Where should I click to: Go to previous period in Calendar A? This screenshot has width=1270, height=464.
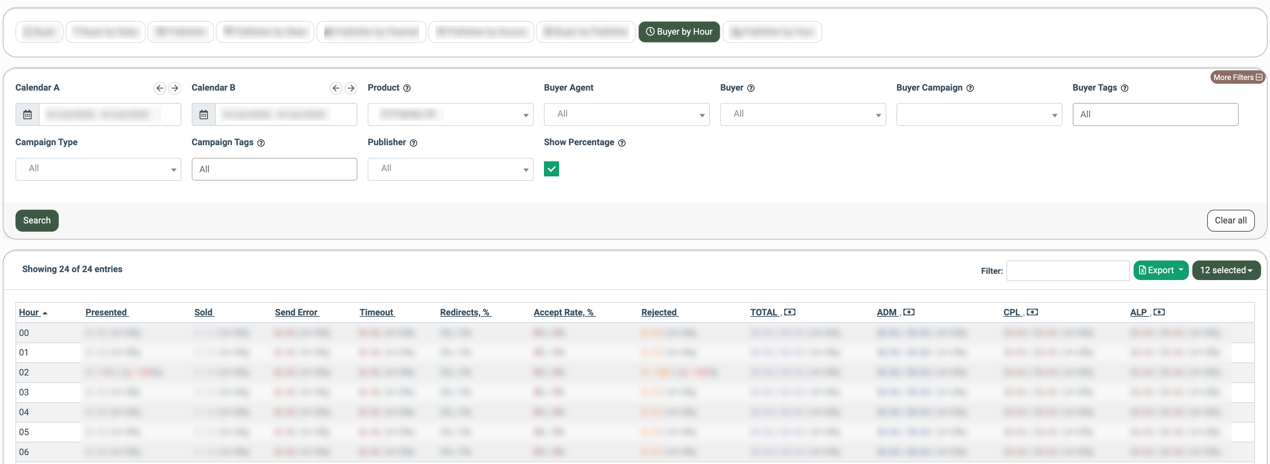point(159,88)
